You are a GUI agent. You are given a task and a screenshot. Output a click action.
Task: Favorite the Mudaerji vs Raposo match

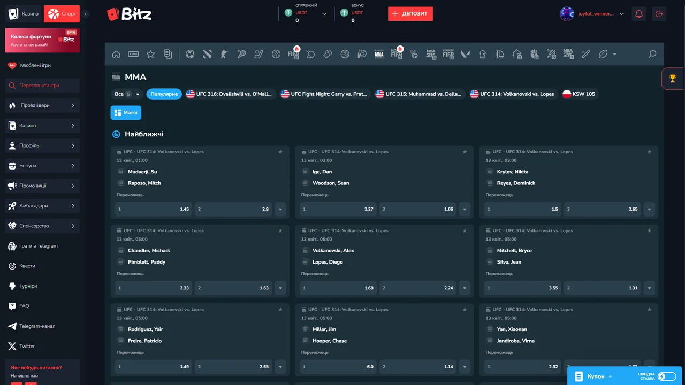(x=280, y=152)
